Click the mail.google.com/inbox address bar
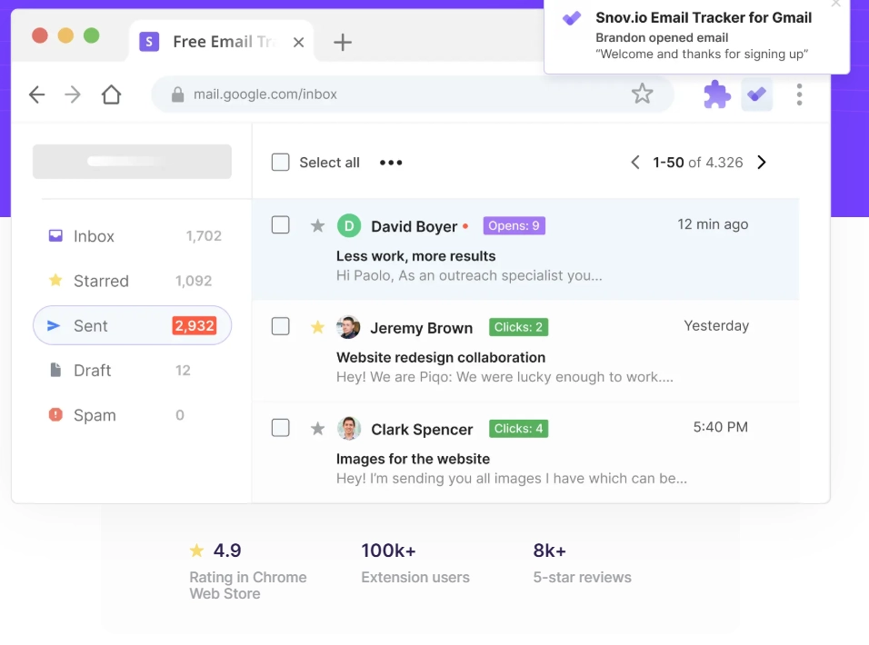869x645 pixels. [x=413, y=94]
